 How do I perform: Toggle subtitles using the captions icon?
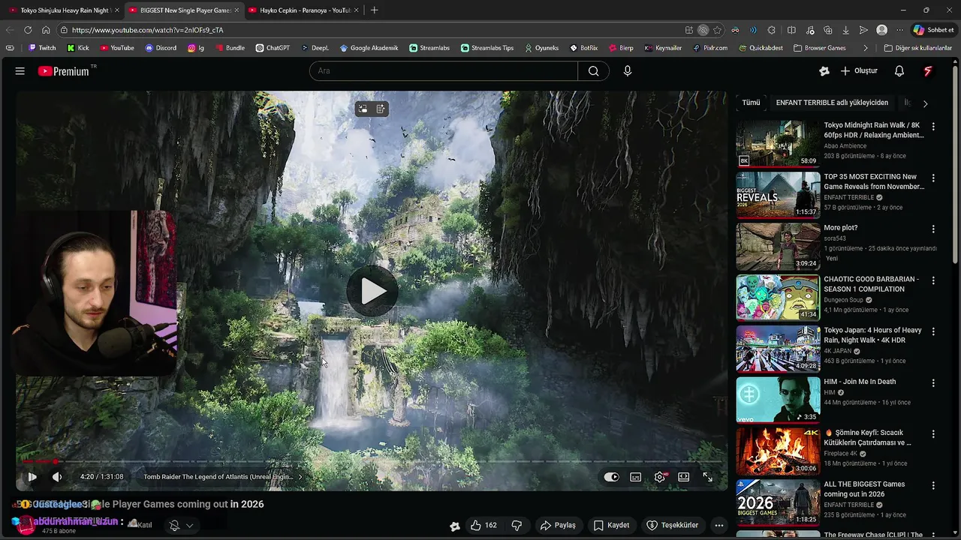636,477
